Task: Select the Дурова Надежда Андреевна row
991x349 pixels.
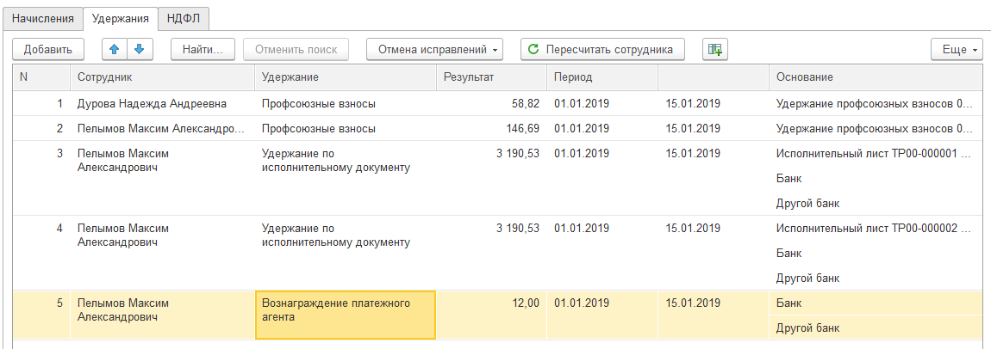Action: (152, 104)
